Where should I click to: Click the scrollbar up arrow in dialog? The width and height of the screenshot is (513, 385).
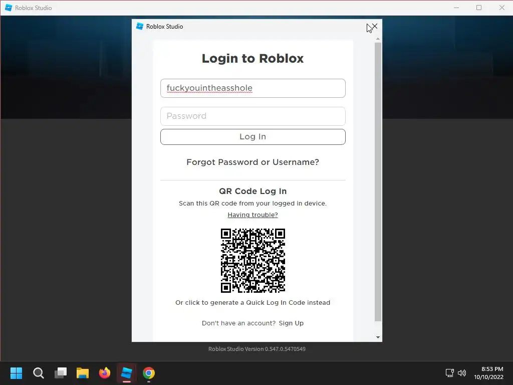pyautogui.click(x=378, y=39)
